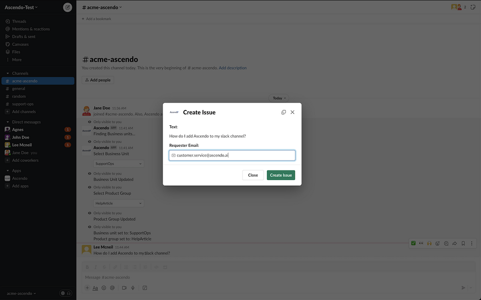Screen dimensions: 481x300
Task: Open direct message with John Doe
Action: coord(21,137)
